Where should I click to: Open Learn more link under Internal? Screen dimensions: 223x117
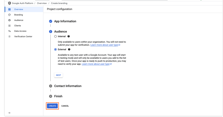click(105, 45)
